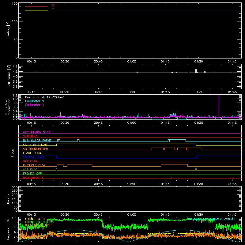
Task: Click the FRONTS_OFF flag label
Action: click(32, 173)
